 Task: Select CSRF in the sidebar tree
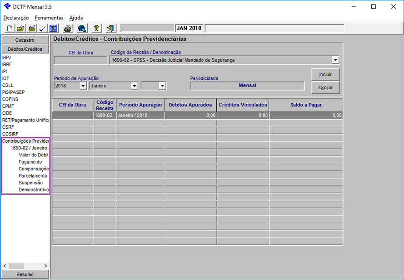click(8, 127)
